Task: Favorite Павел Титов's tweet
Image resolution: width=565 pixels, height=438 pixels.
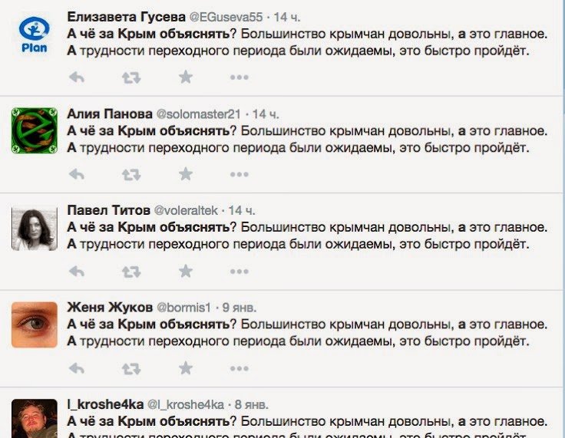Action: (186, 271)
